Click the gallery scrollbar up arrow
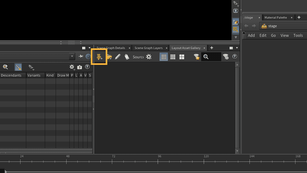 point(237,65)
